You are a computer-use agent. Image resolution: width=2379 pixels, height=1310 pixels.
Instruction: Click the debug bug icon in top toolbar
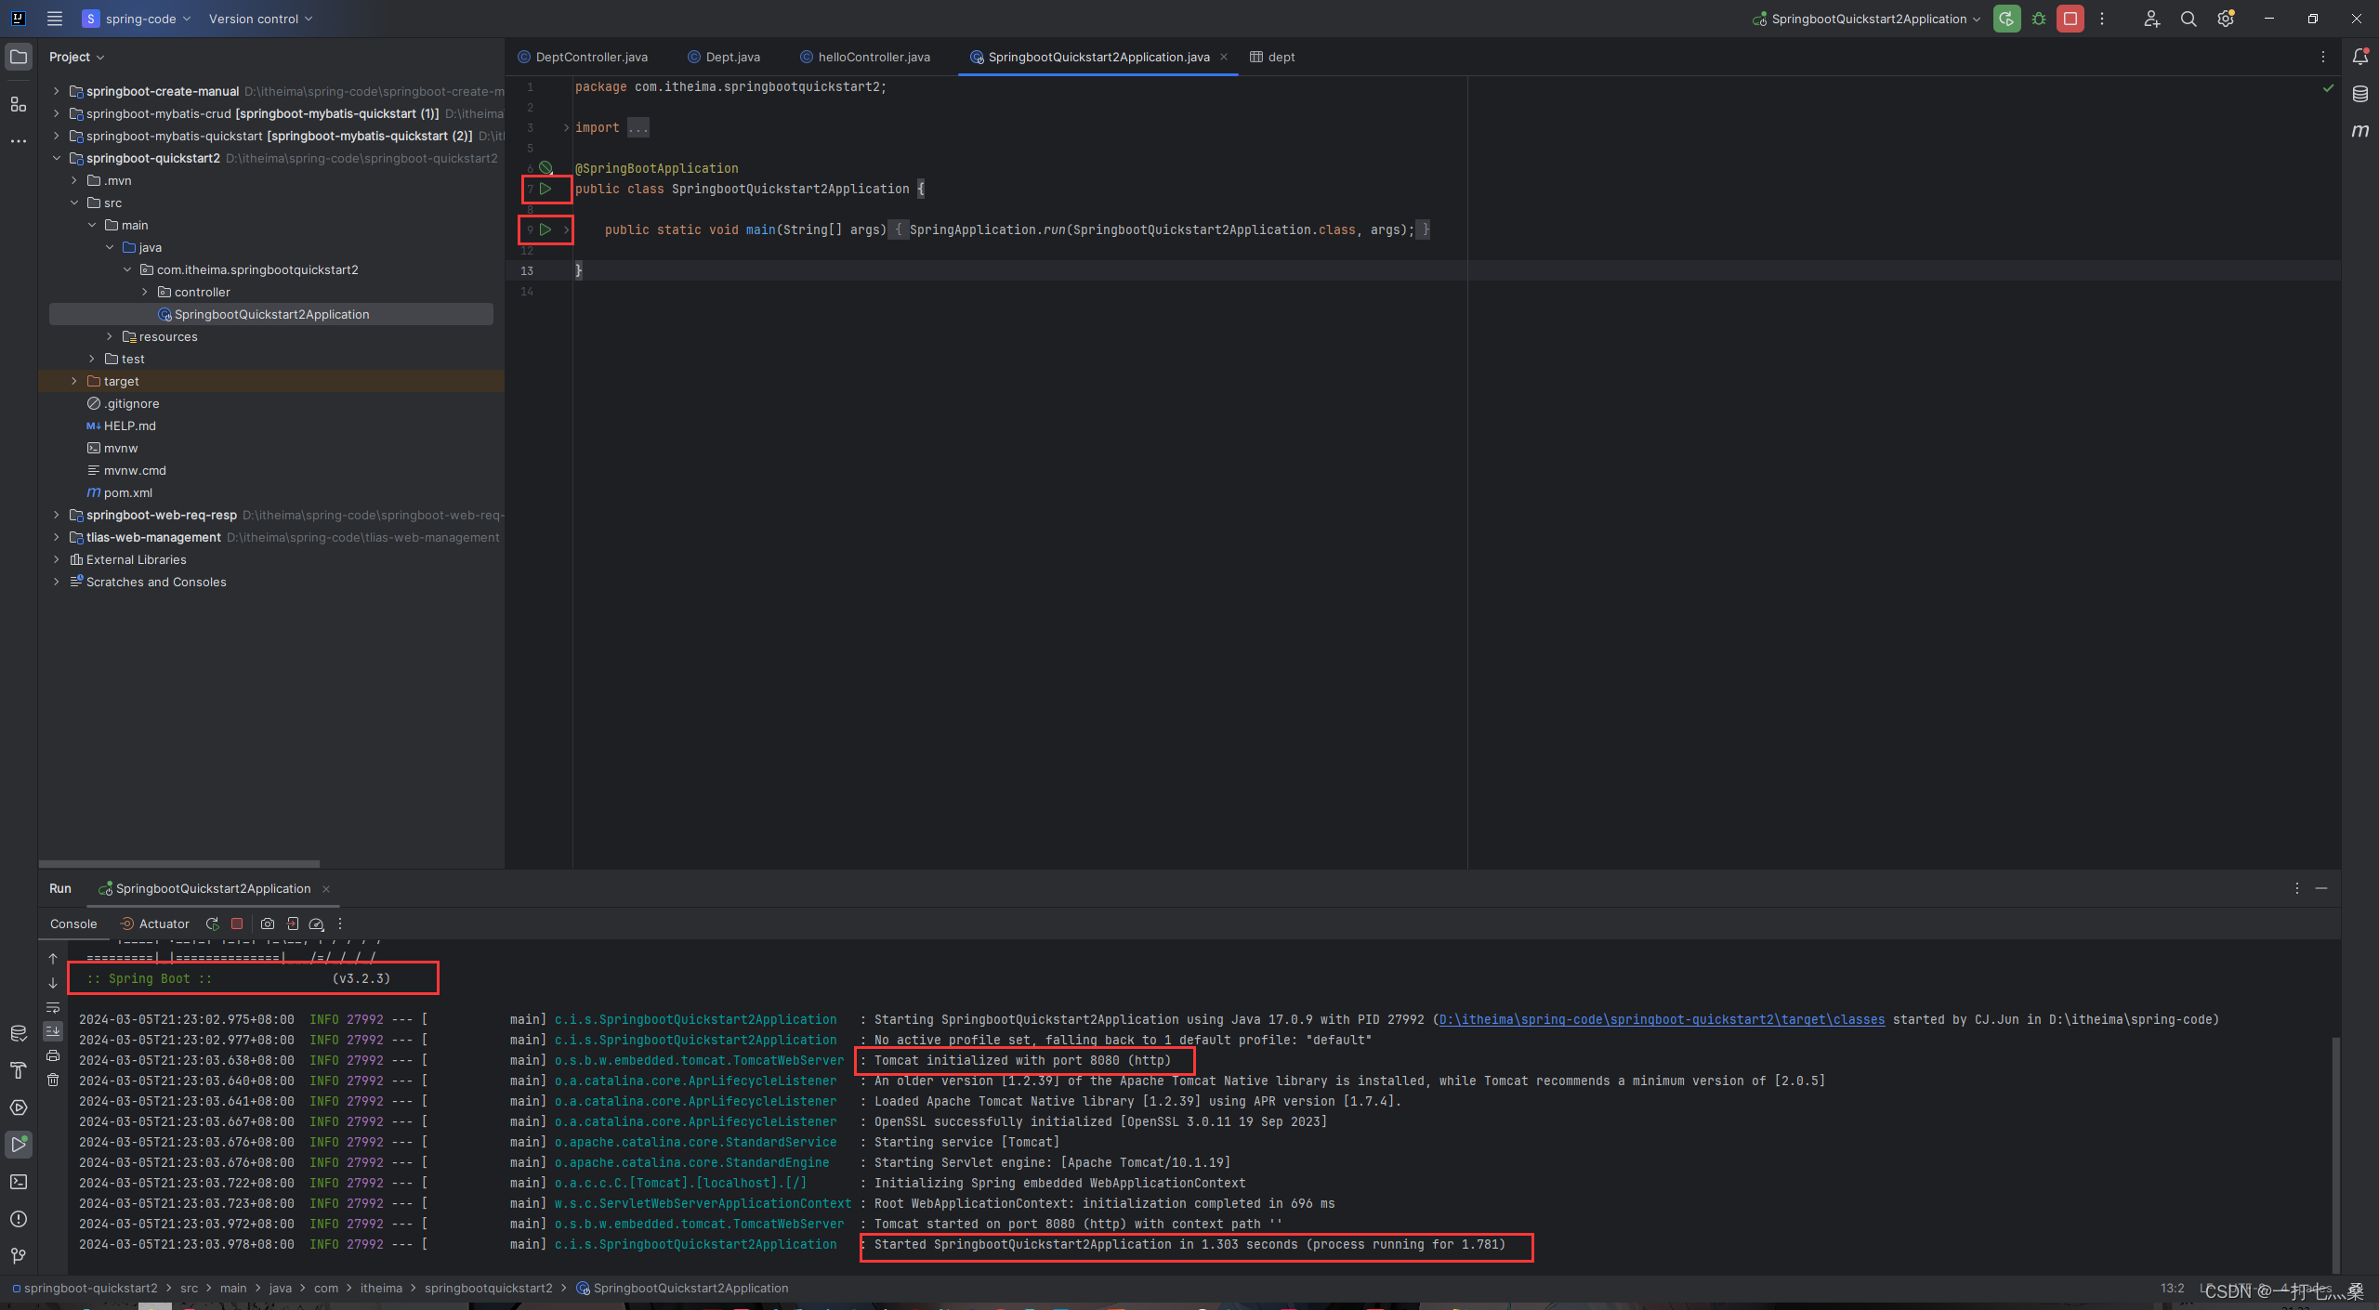click(2039, 19)
